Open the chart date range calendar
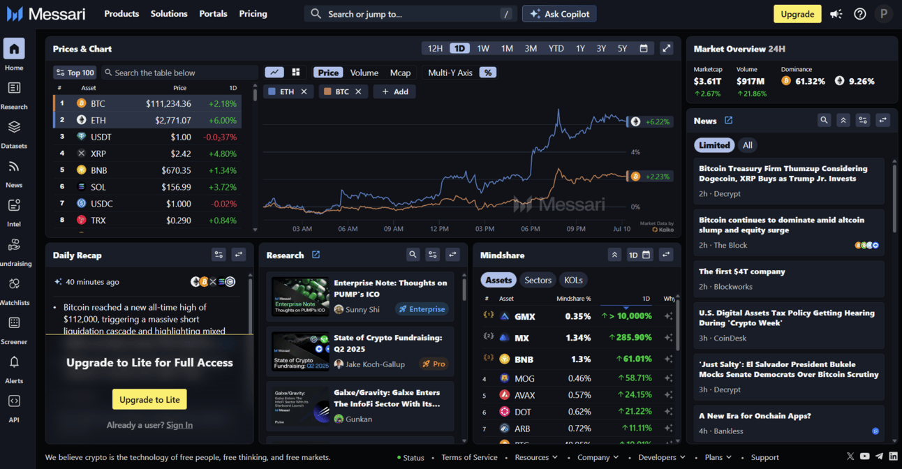Viewport: 902px width, 469px height. point(644,48)
